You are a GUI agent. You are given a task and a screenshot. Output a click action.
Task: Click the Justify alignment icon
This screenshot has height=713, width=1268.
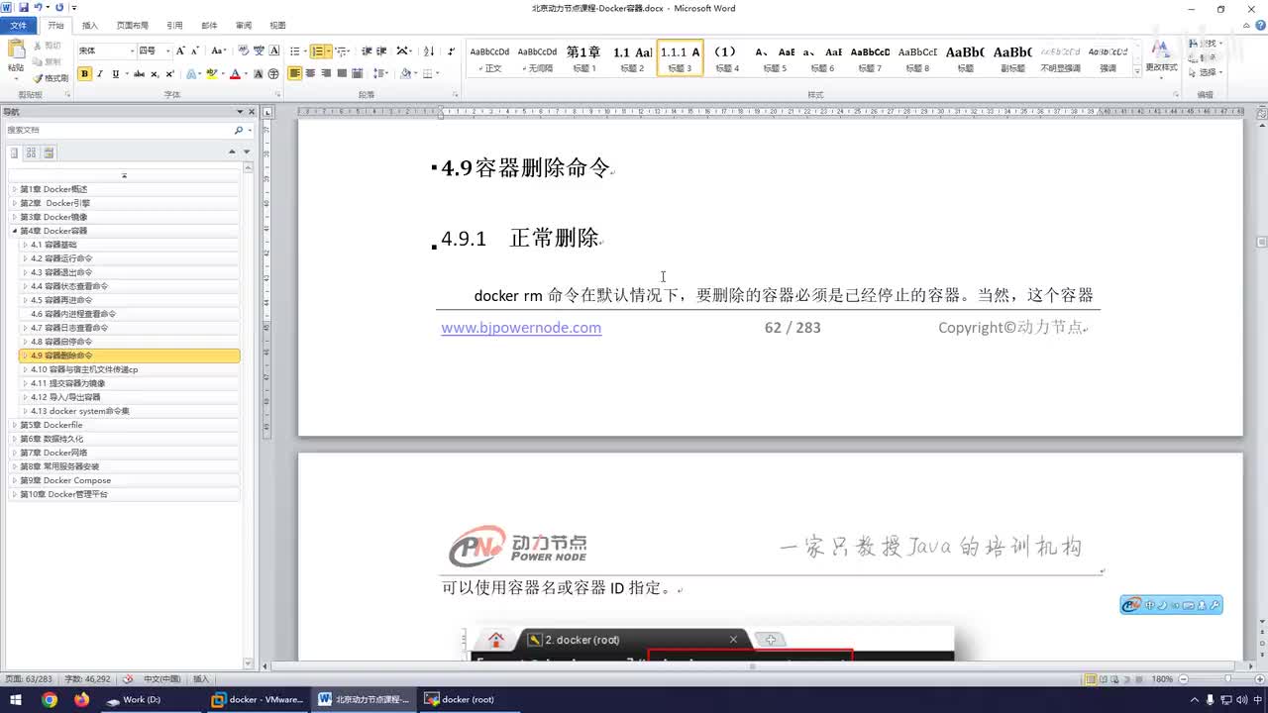342,73
